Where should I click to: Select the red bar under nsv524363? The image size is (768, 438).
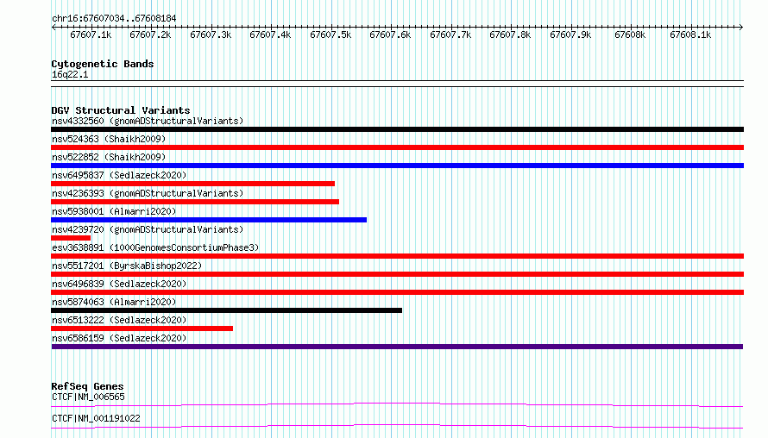[x=397, y=147]
